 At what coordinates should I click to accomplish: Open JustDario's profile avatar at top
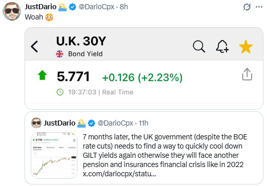(12, 11)
